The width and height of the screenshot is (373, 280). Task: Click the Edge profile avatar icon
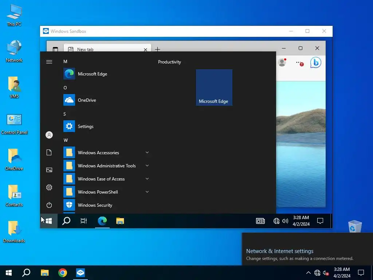coord(282,62)
